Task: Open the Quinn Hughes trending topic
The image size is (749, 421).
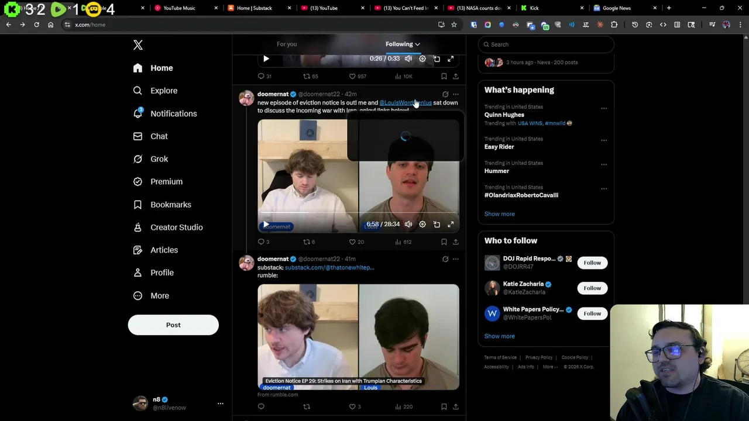Action: pyautogui.click(x=504, y=115)
